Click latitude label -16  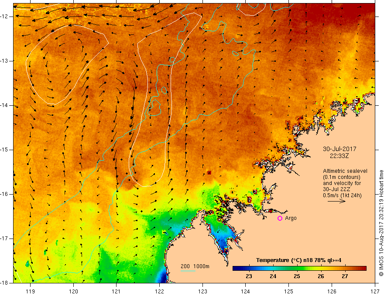click(4, 194)
